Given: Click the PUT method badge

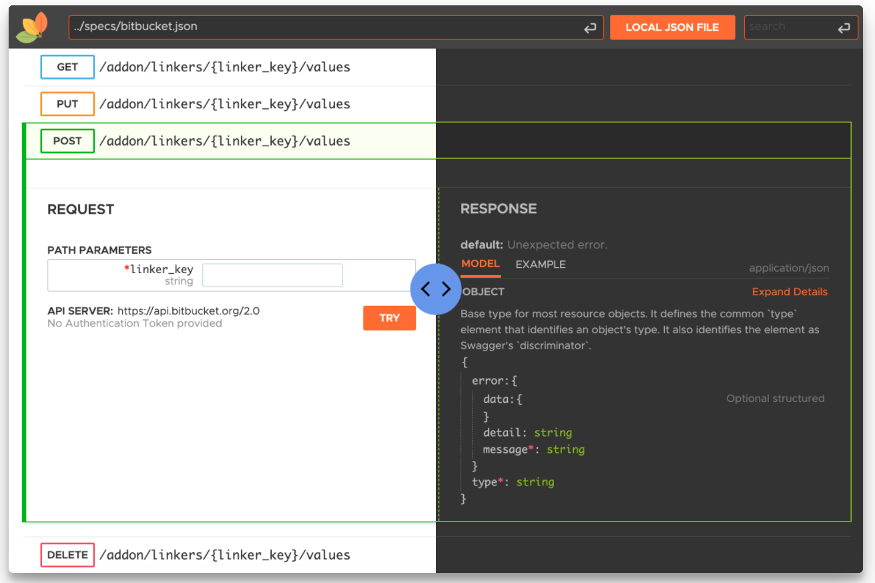Looking at the screenshot, I should point(67,104).
